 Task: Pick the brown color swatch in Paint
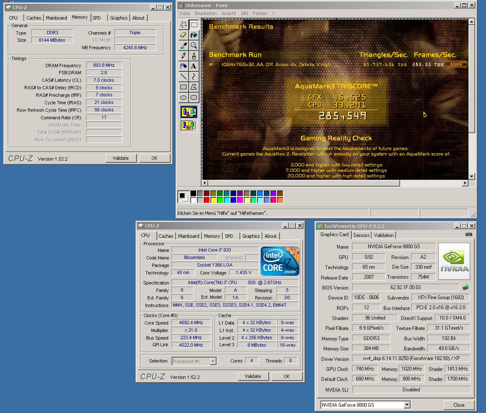(280, 194)
